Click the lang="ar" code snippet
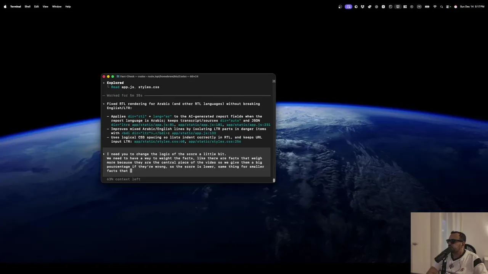The width and height of the screenshot is (488, 274). [x=162, y=116]
